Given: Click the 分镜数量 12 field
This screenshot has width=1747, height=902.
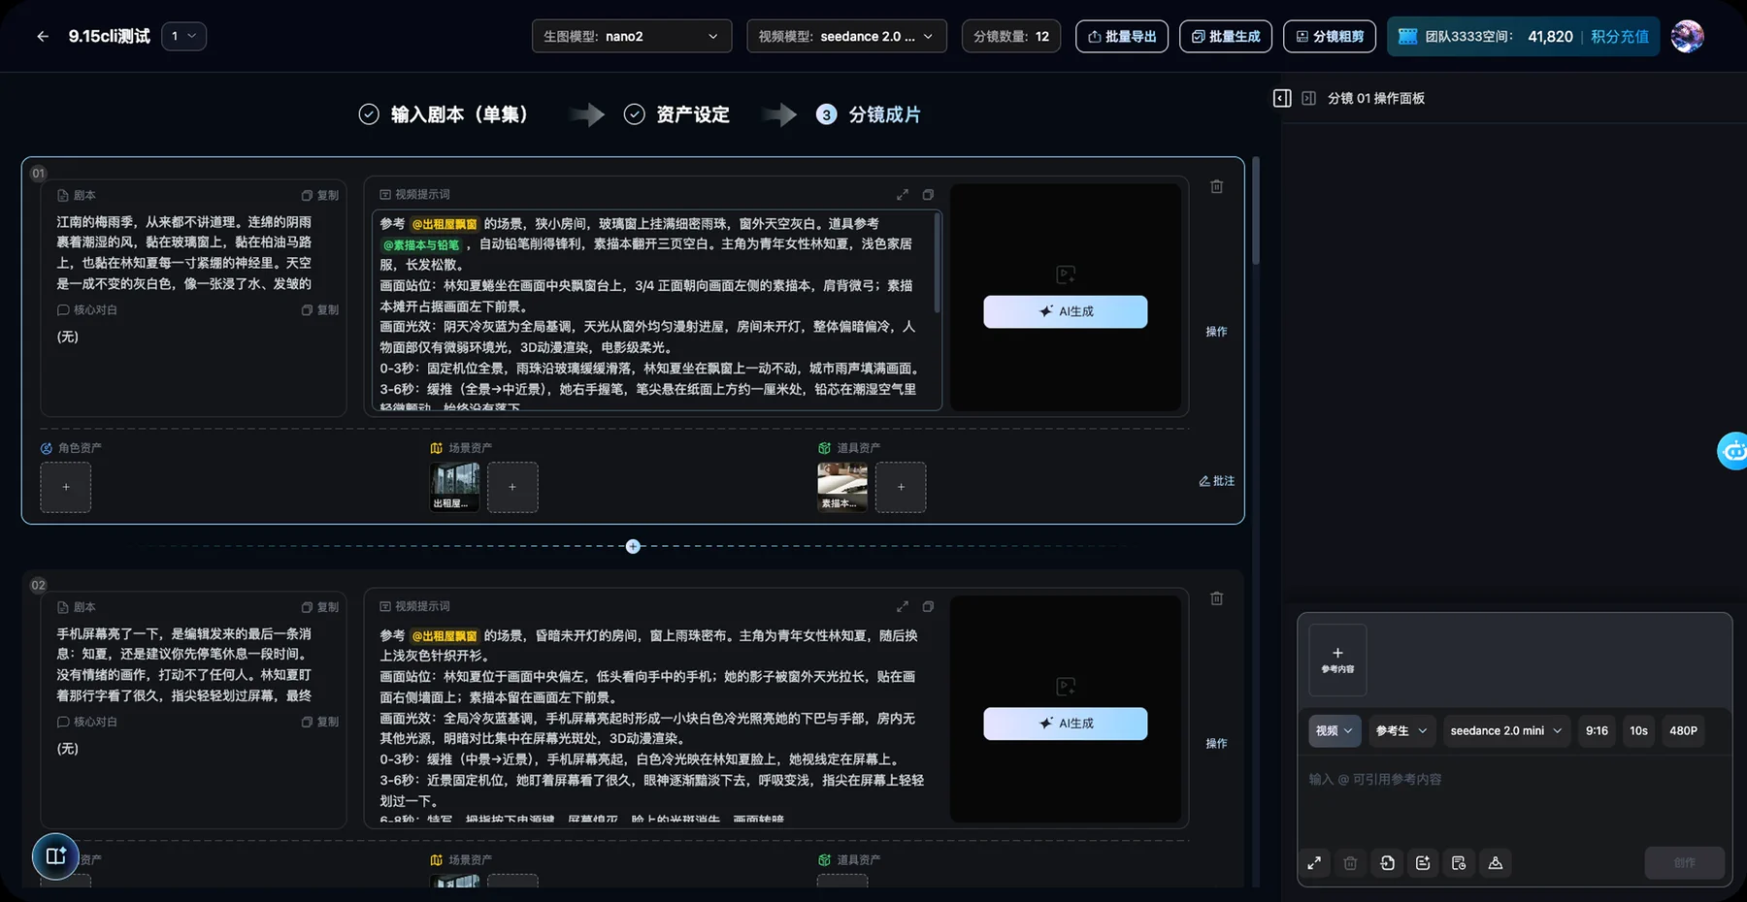Looking at the screenshot, I should click(x=1011, y=36).
